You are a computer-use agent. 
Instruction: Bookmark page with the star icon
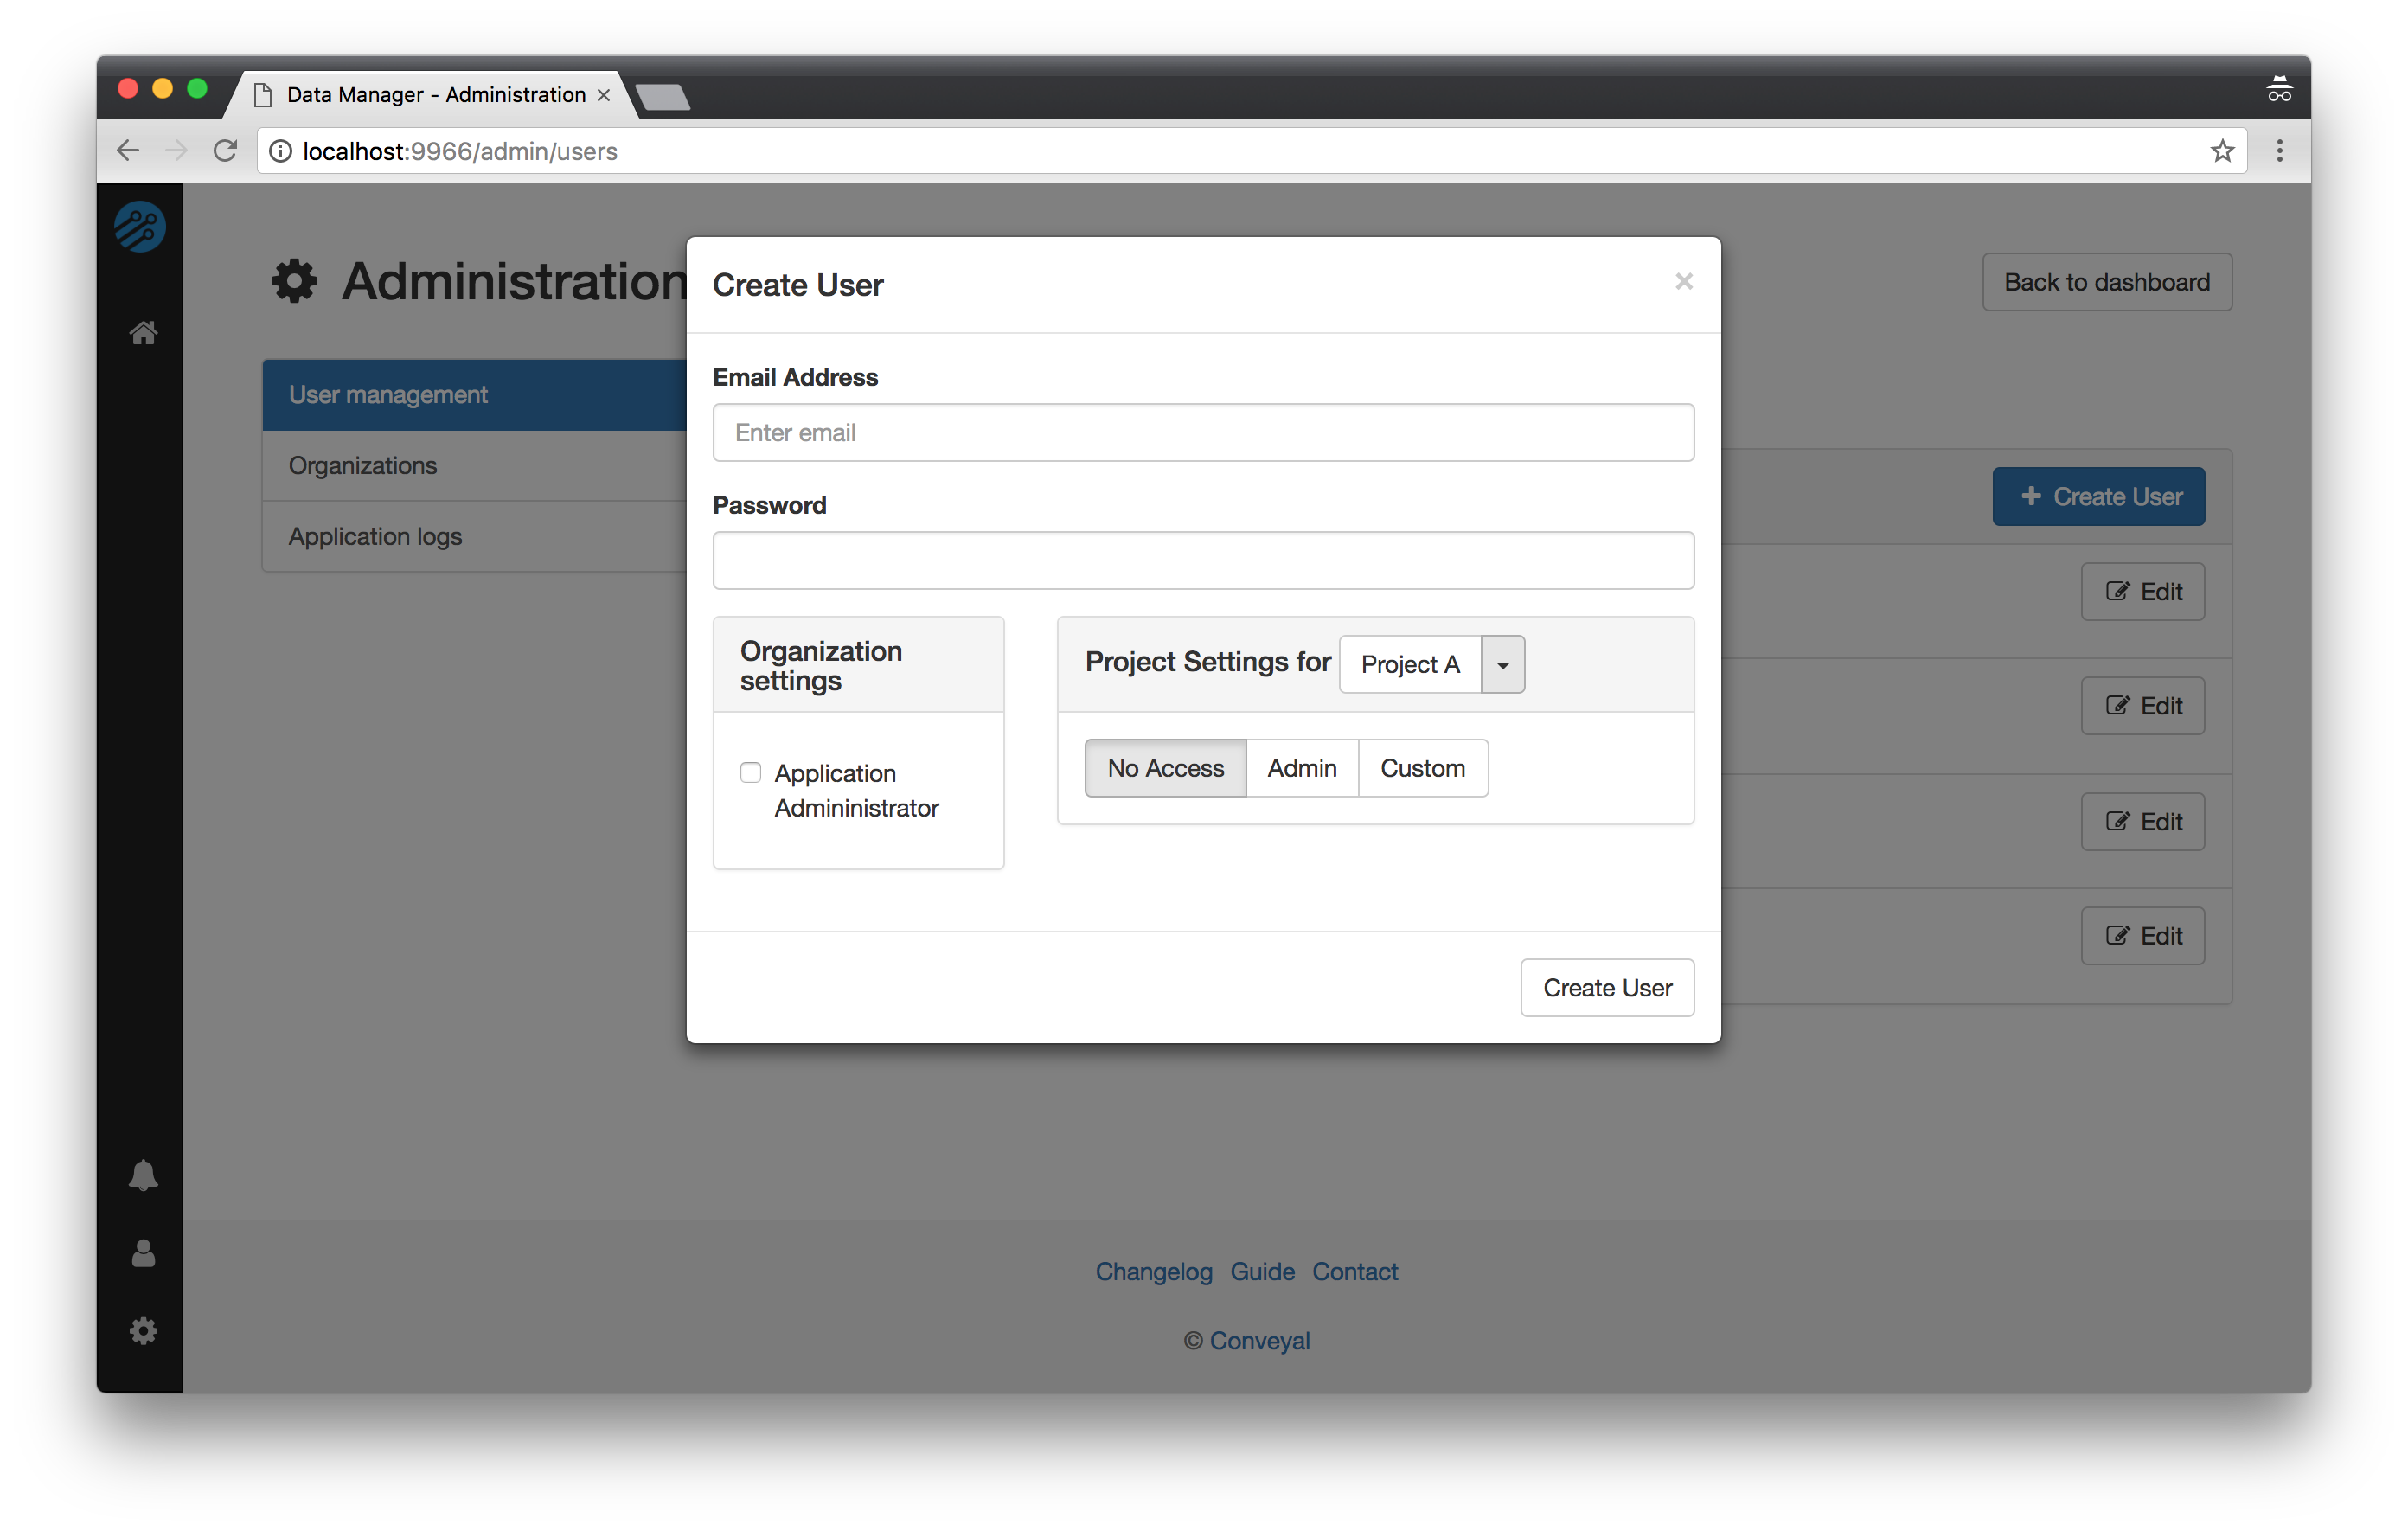pyautogui.click(x=2222, y=151)
